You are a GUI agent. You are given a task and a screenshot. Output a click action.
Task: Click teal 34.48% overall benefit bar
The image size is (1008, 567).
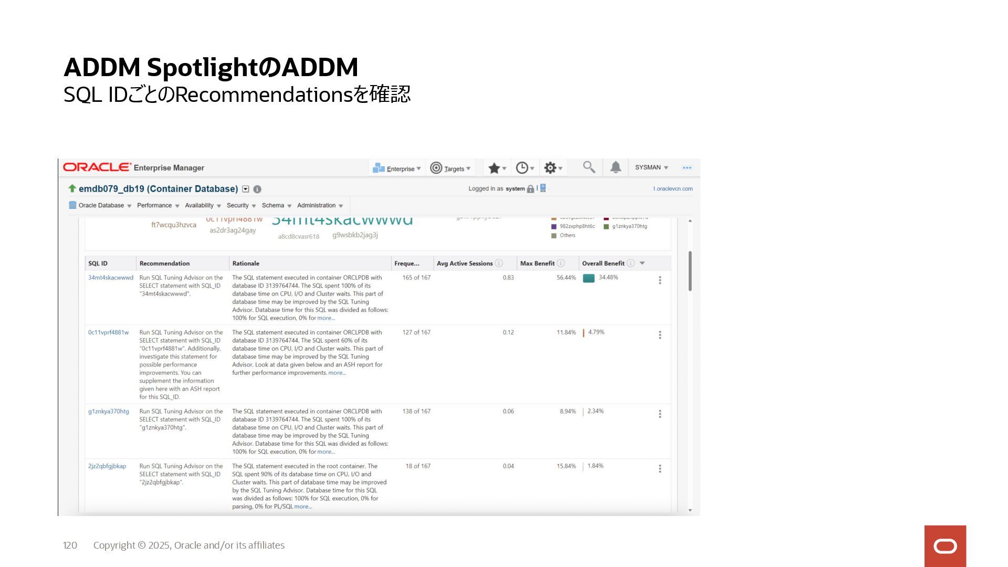589,278
